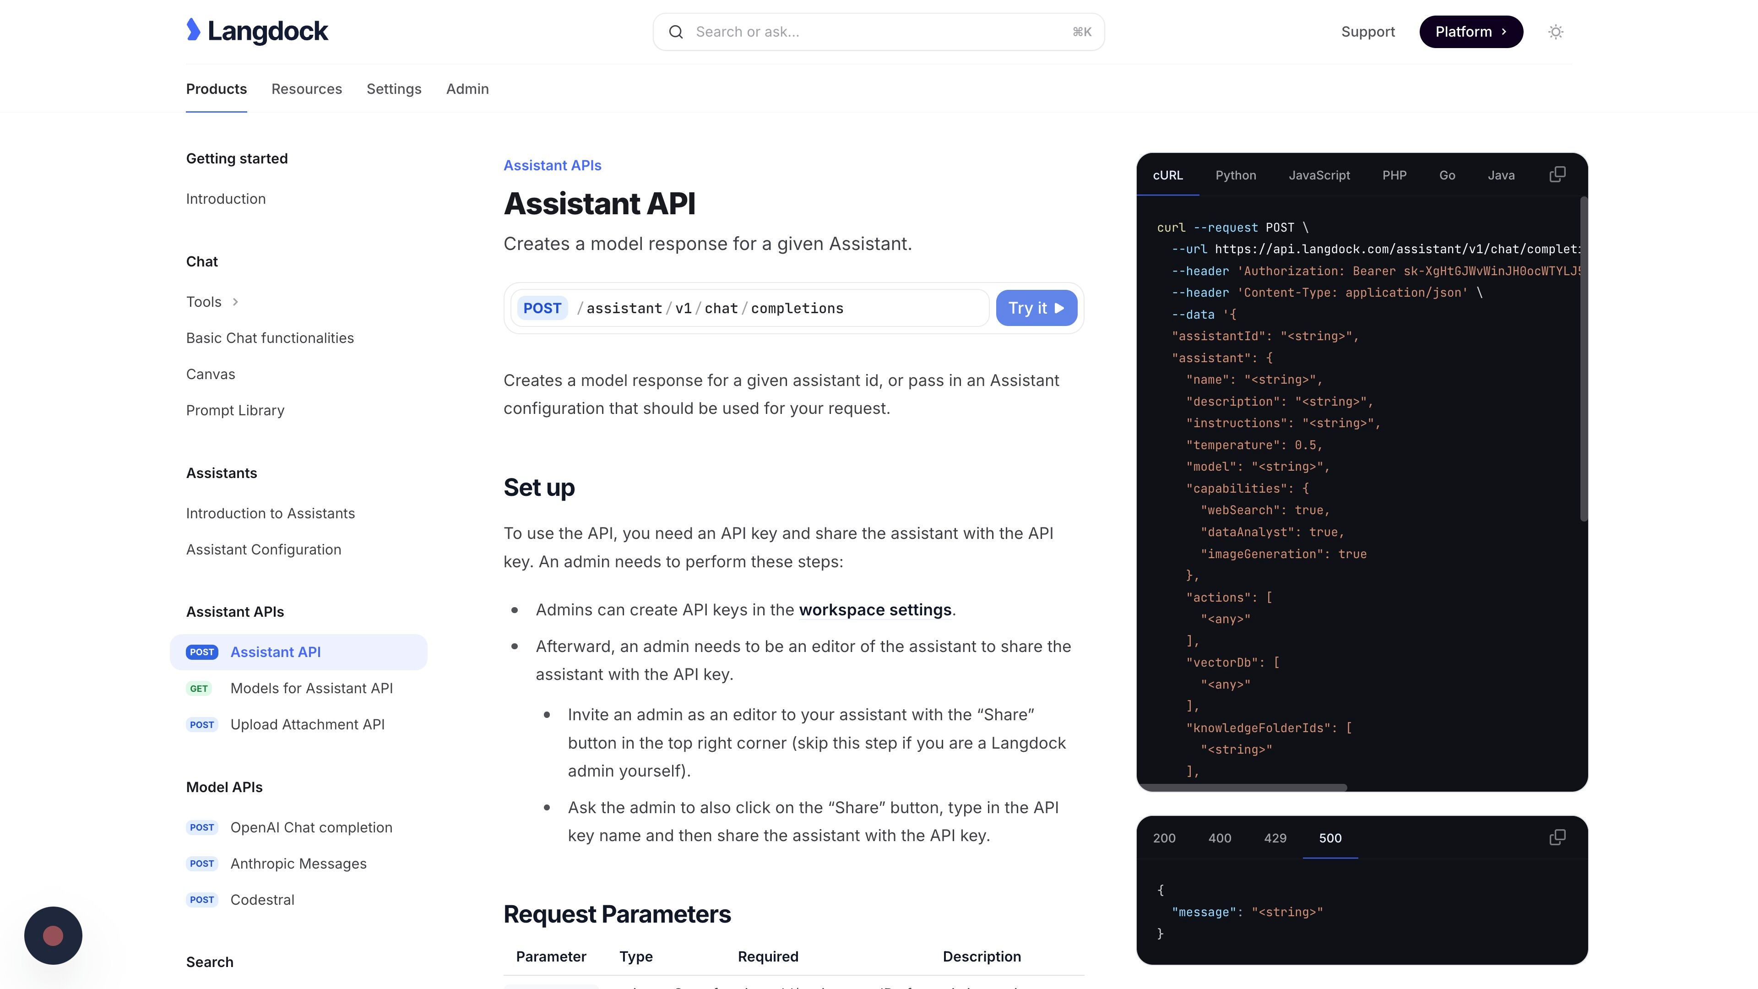This screenshot has width=1758, height=989.
Task: Focus the Search or ask field
Action: 879,32
